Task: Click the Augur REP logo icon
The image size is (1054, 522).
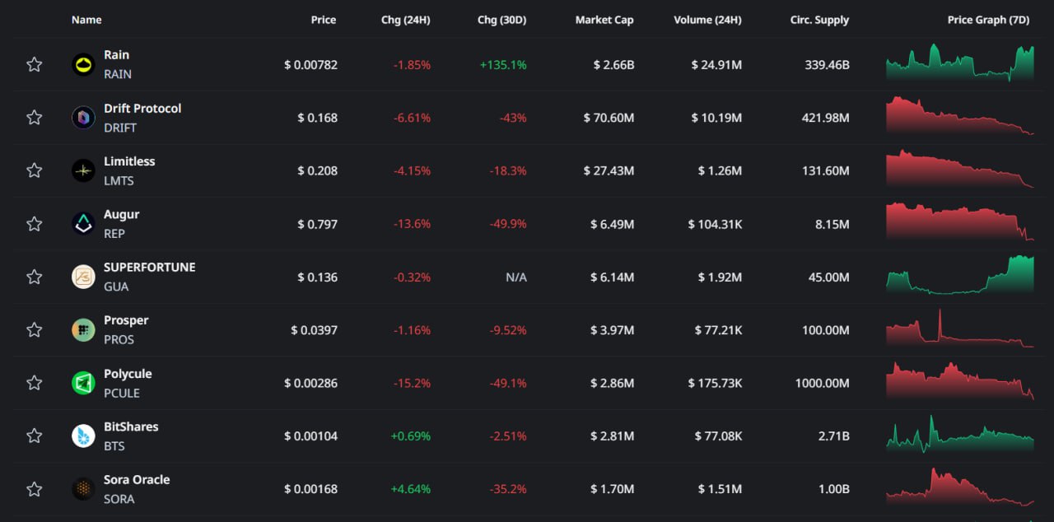Action: point(83,224)
